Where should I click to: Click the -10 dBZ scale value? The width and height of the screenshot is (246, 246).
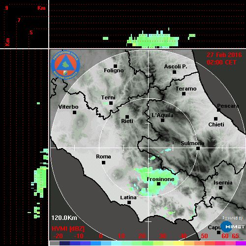click(79, 236)
